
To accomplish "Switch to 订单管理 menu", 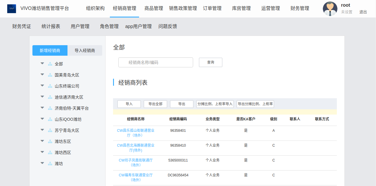I will tap(212, 8).
